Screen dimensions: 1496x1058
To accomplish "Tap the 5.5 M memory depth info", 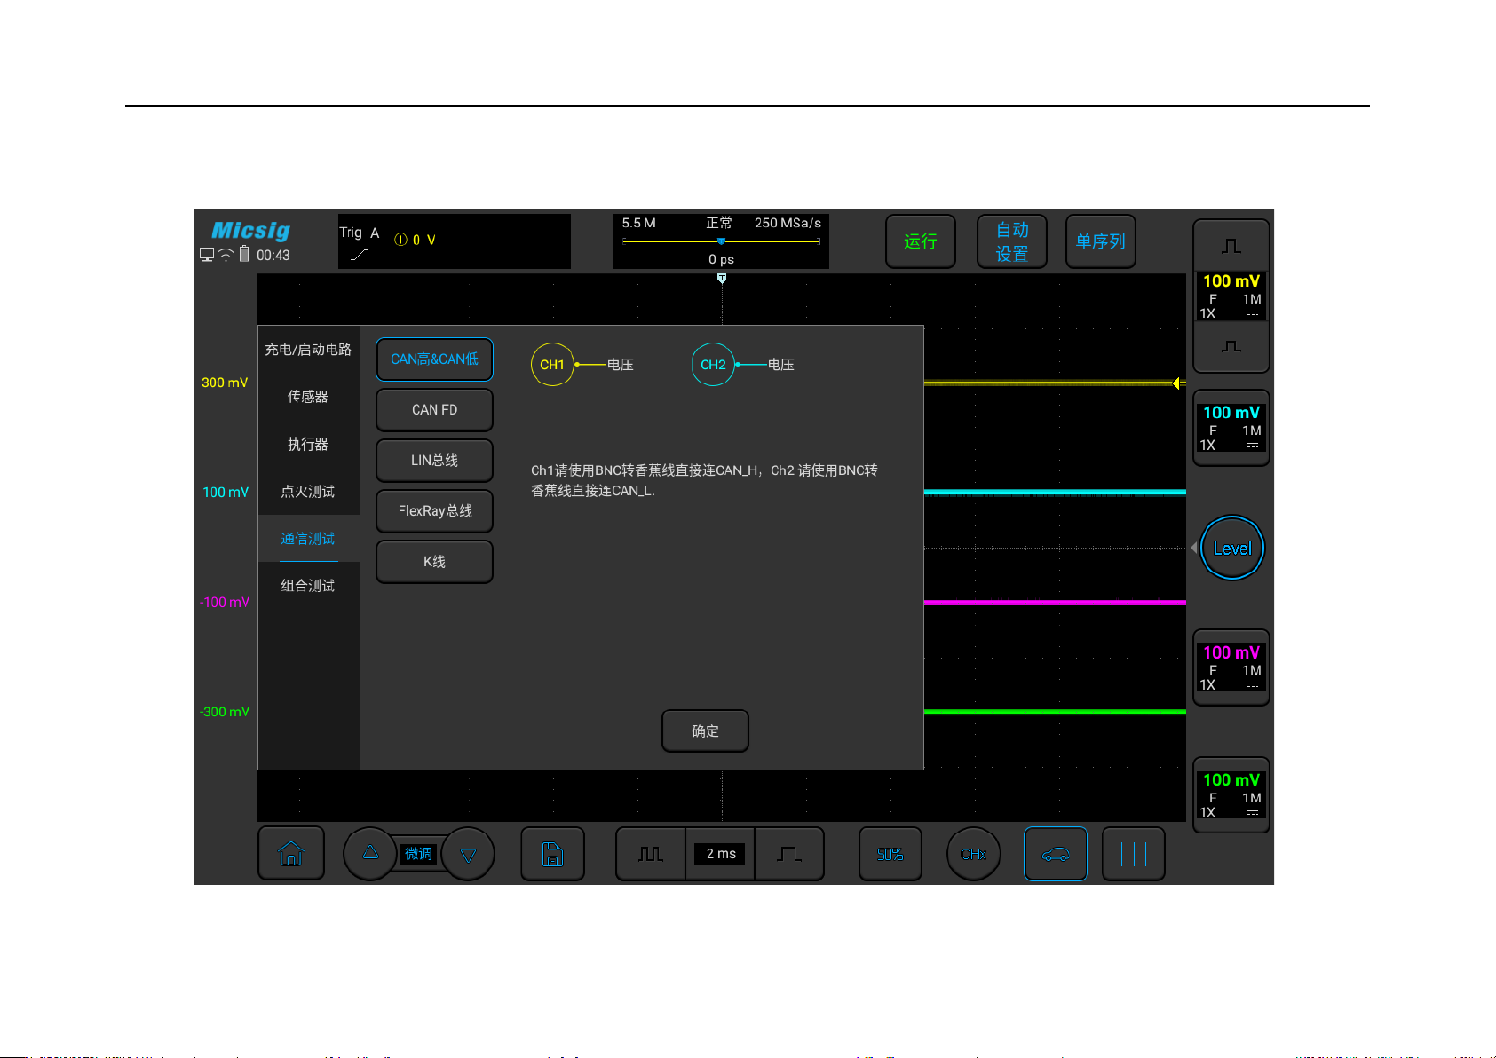I will click(x=638, y=223).
